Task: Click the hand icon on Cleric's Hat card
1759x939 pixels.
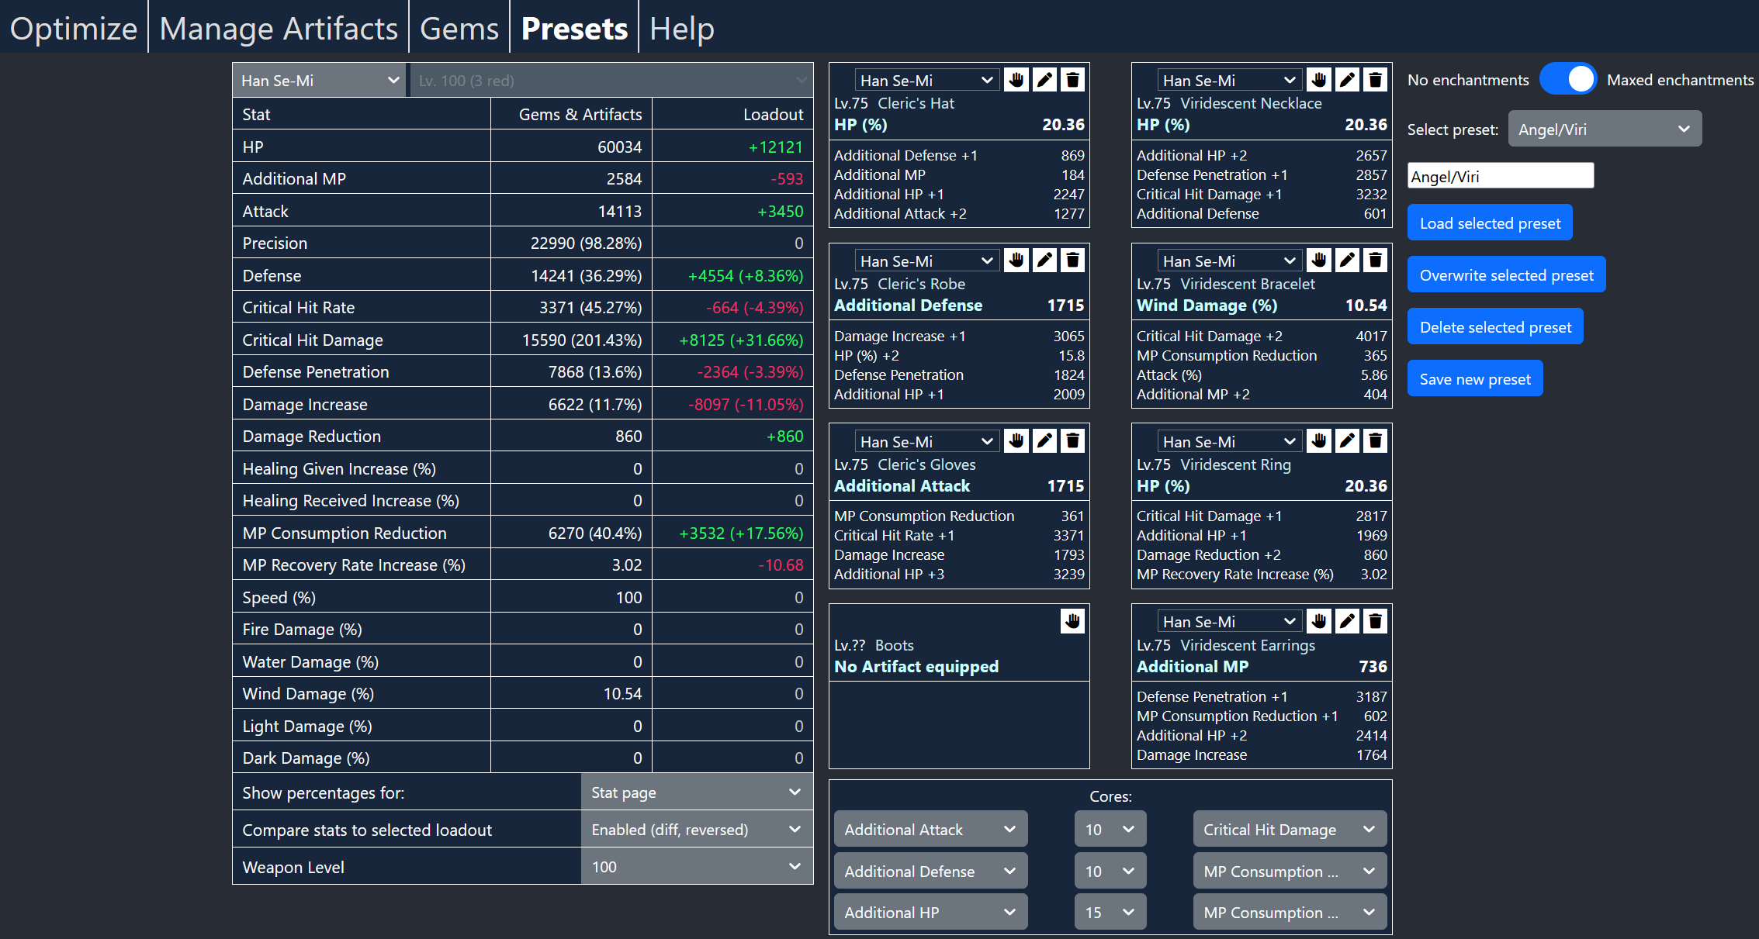Action: (x=1016, y=78)
